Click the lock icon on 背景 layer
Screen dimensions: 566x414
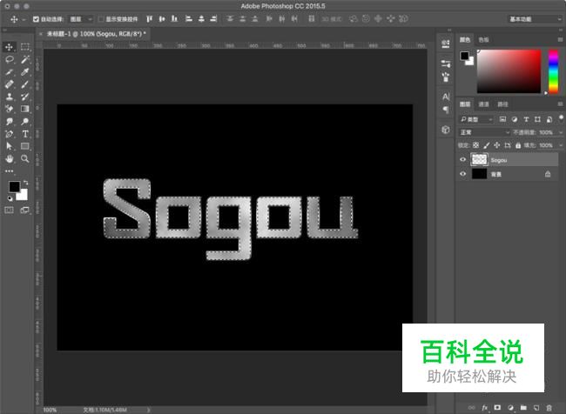click(548, 174)
